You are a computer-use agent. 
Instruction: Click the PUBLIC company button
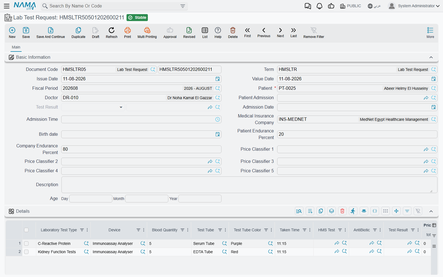click(x=351, y=6)
